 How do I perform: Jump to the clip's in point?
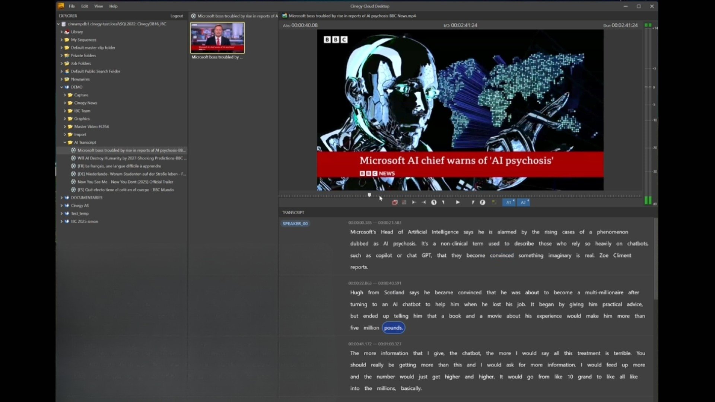tap(414, 202)
